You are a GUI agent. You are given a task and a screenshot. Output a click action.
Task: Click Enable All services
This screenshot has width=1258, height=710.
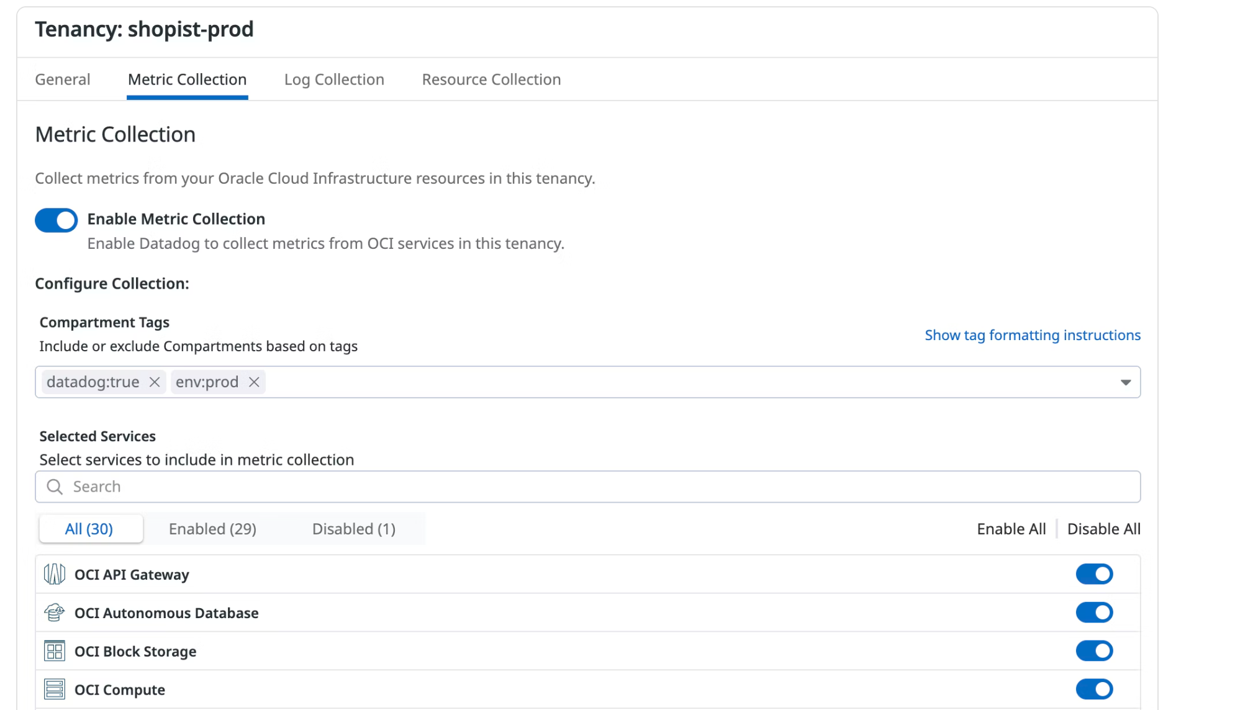pos(1010,529)
